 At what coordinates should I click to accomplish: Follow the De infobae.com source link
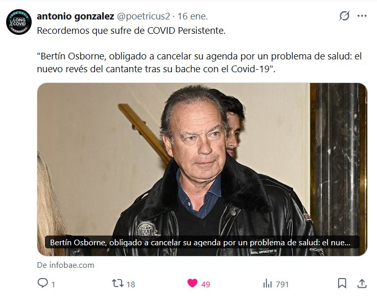(65, 265)
